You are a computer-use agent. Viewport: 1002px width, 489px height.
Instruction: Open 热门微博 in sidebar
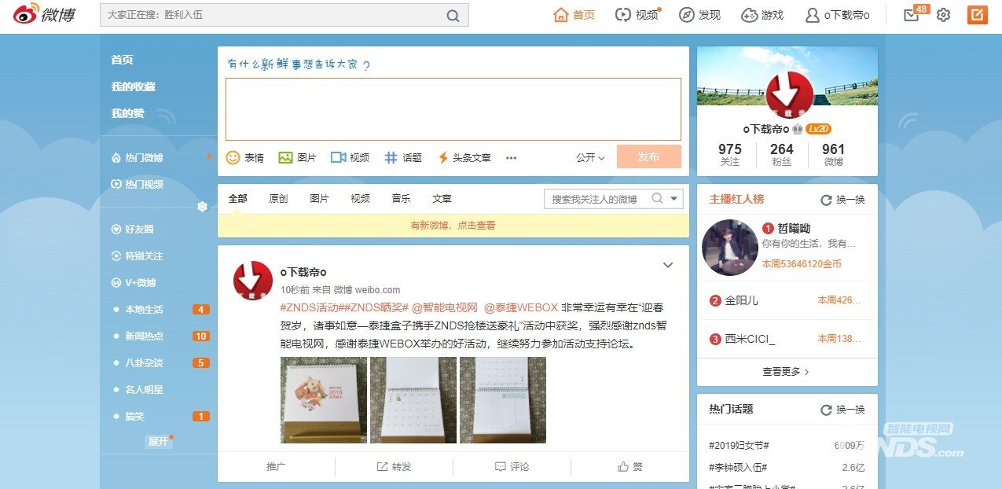tap(138, 157)
